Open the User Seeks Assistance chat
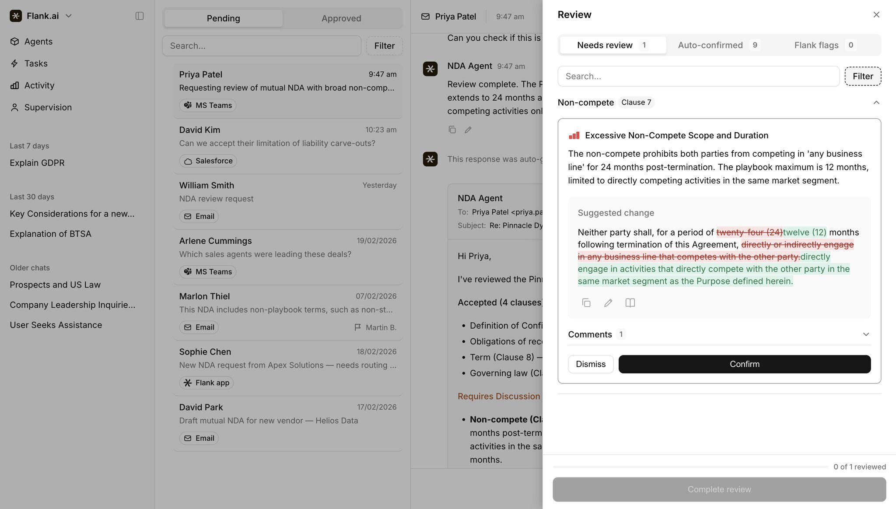This screenshot has height=509, width=896. [x=56, y=325]
